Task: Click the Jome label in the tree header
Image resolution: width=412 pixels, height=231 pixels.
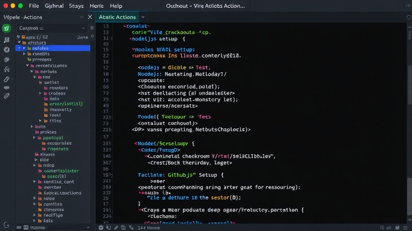Action: click(82, 37)
